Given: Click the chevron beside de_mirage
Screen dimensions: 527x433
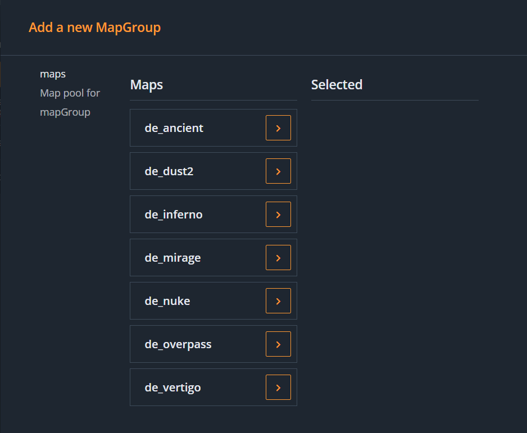Looking at the screenshot, I should [278, 258].
